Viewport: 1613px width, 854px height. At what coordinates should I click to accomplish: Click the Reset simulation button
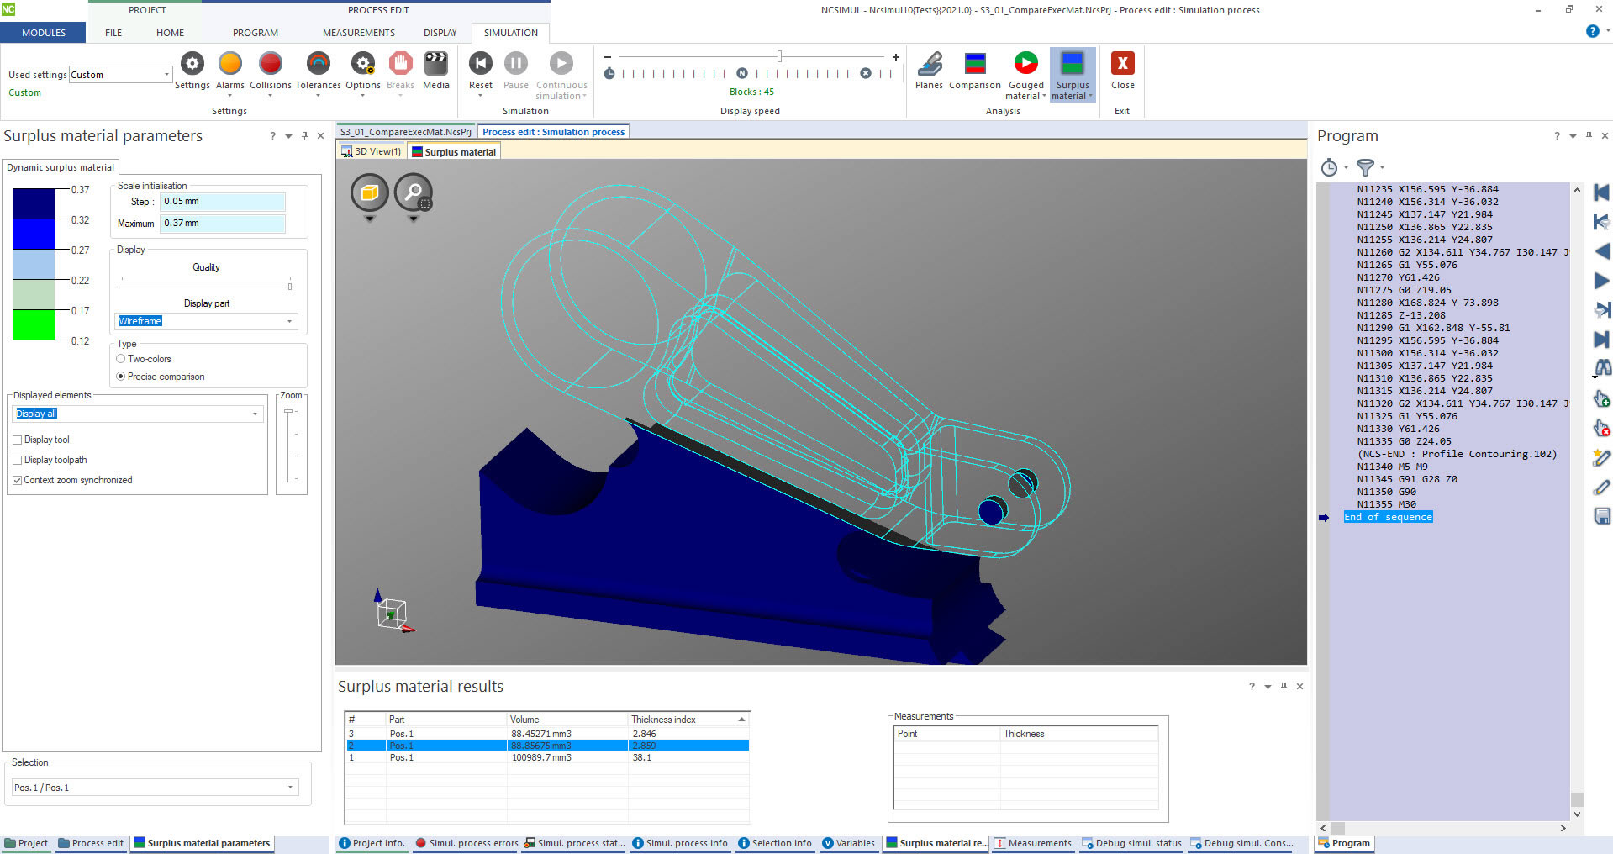pos(480,65)
